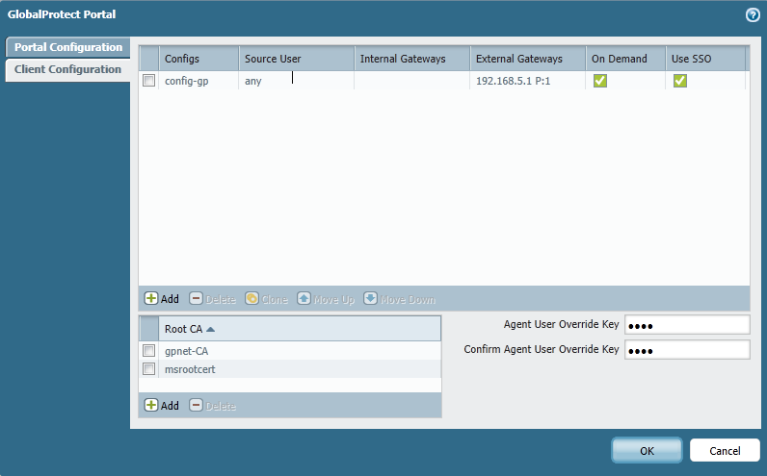
Task: Open the help question mark icon
Action: click(x=753, y=15)
